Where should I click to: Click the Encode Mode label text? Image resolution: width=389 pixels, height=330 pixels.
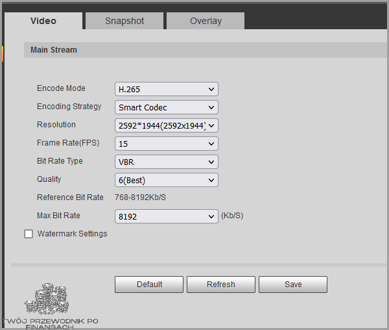[61, 88]
